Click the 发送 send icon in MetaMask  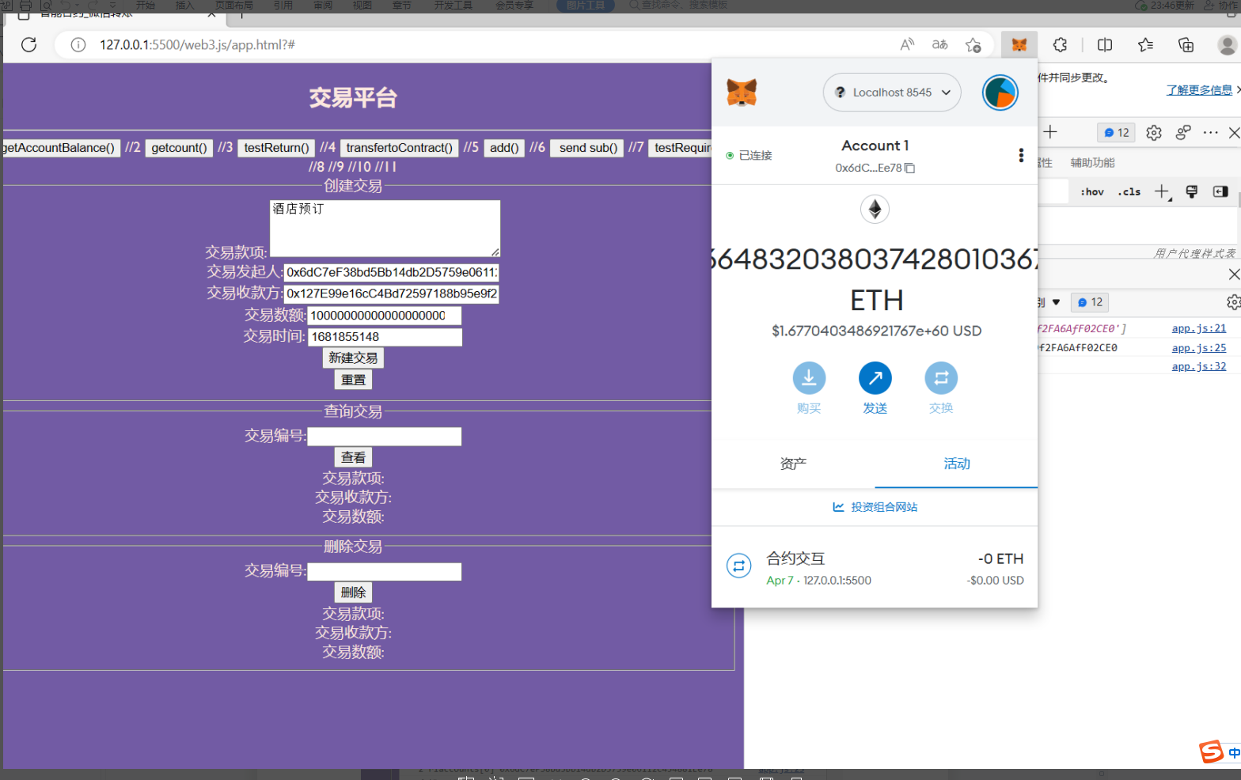(x=875, y=378)
